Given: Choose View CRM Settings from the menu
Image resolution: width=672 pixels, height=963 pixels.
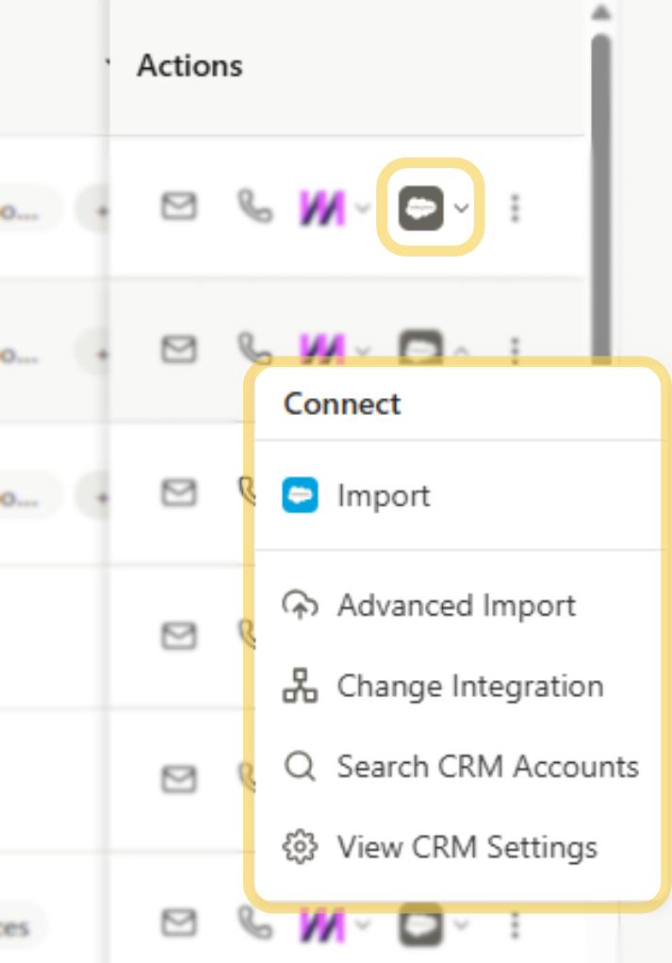Looking at the screenshot, I should pyautogui.click(x=467, y=847).
